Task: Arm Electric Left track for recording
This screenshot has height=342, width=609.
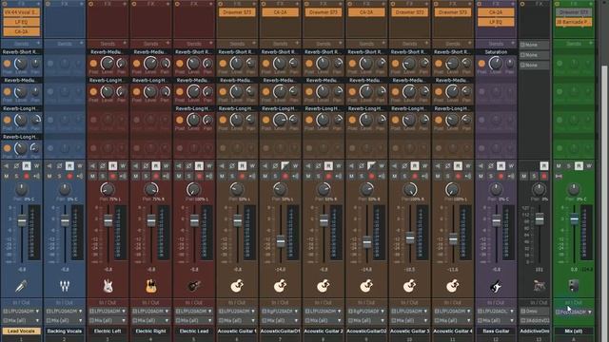Action: pos(112,176)
